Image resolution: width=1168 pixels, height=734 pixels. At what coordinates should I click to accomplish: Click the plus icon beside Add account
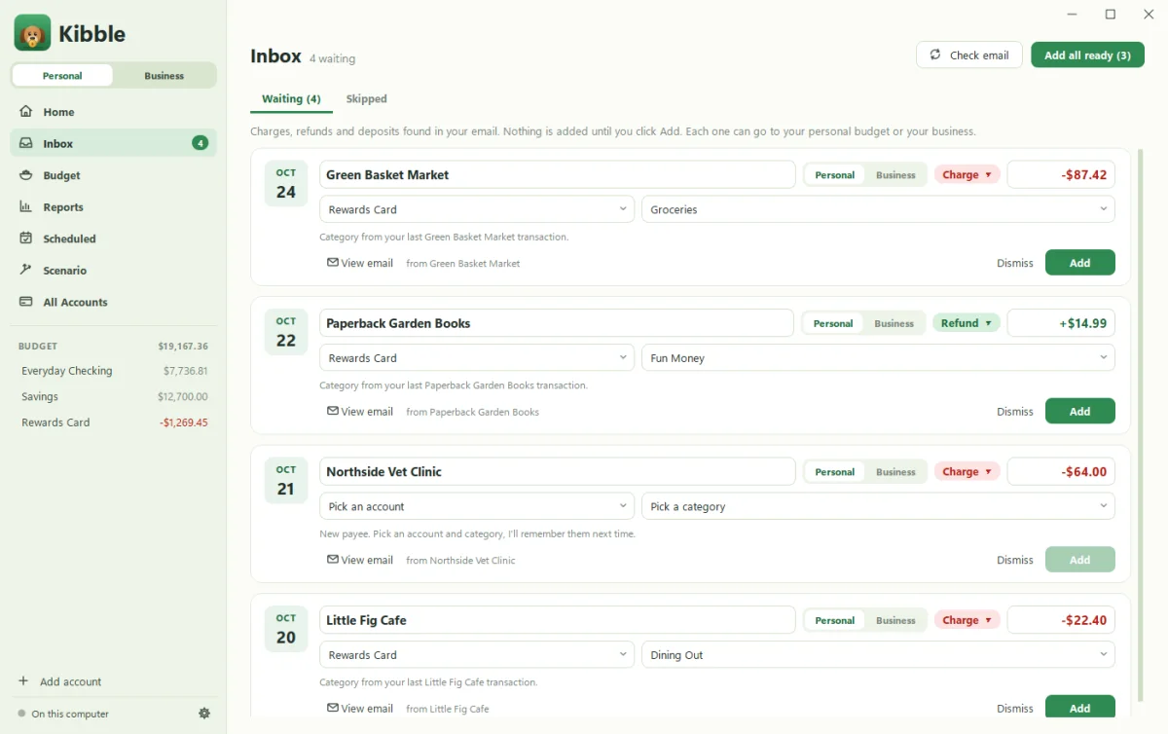click(x=23, y=681)
